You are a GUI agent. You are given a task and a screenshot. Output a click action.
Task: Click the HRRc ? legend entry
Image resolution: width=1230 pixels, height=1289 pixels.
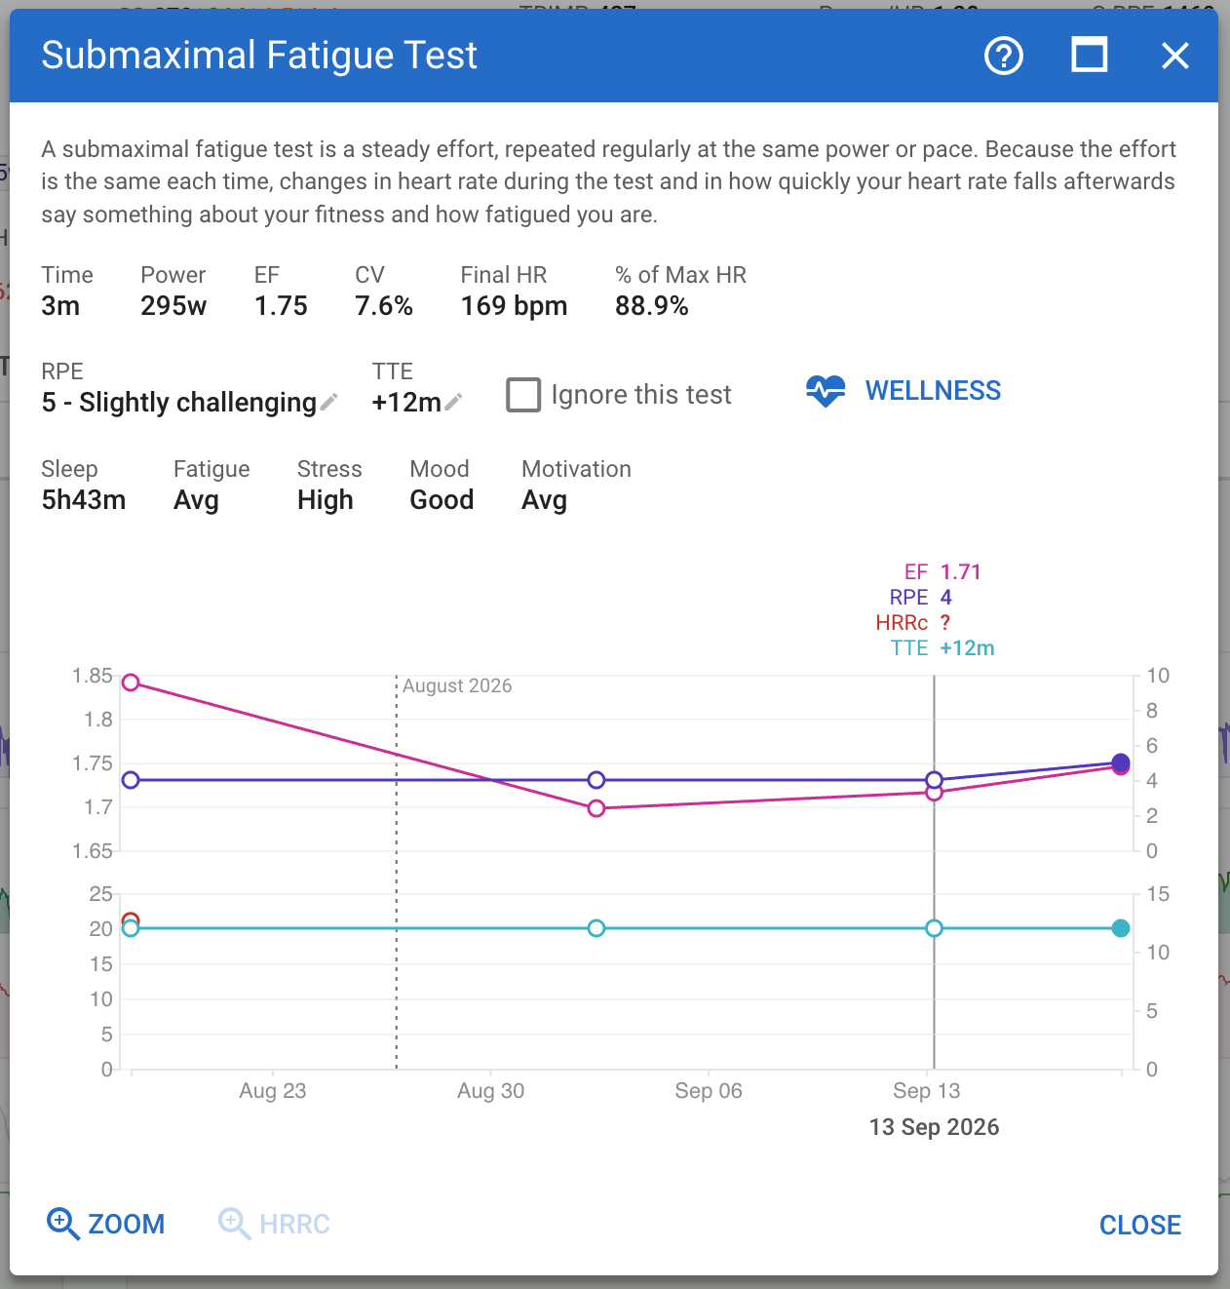(x=912, y=623)
